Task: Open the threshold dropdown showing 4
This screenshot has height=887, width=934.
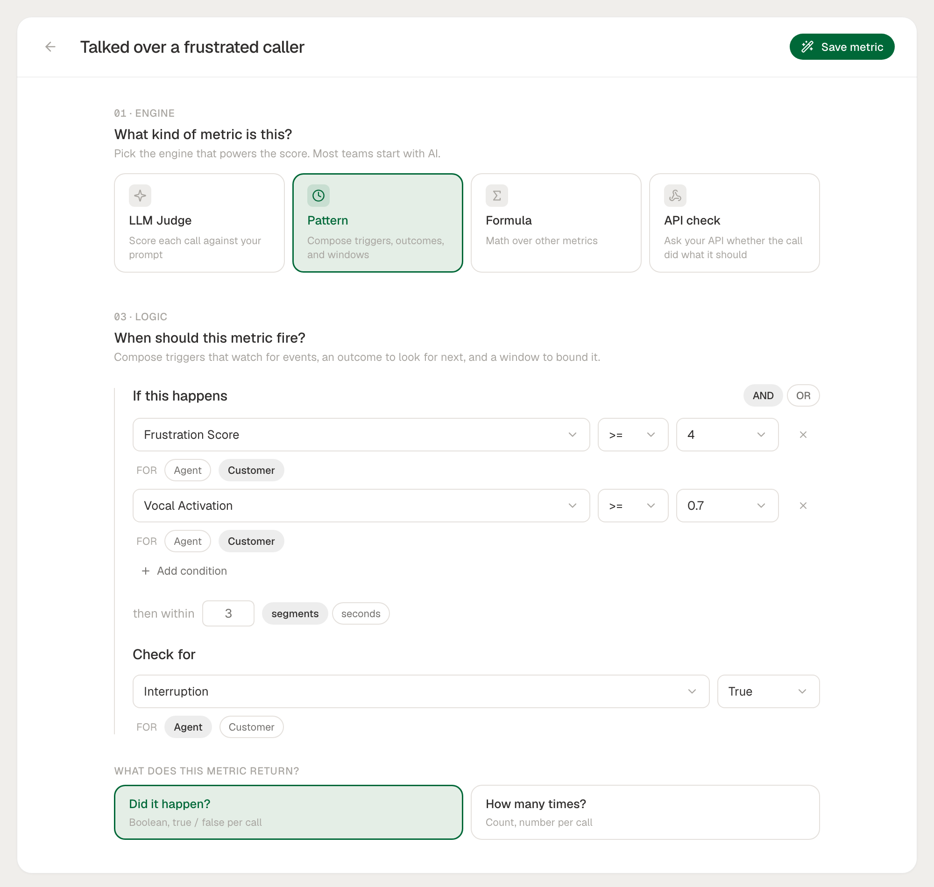Action: click(727, 435)
